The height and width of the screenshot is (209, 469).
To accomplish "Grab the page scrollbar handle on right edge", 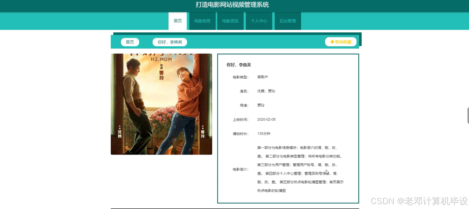I will [468, 116].
